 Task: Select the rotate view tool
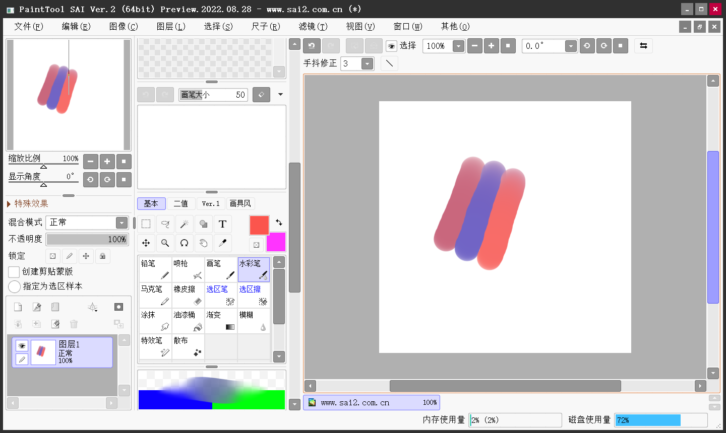coord(184,243)
